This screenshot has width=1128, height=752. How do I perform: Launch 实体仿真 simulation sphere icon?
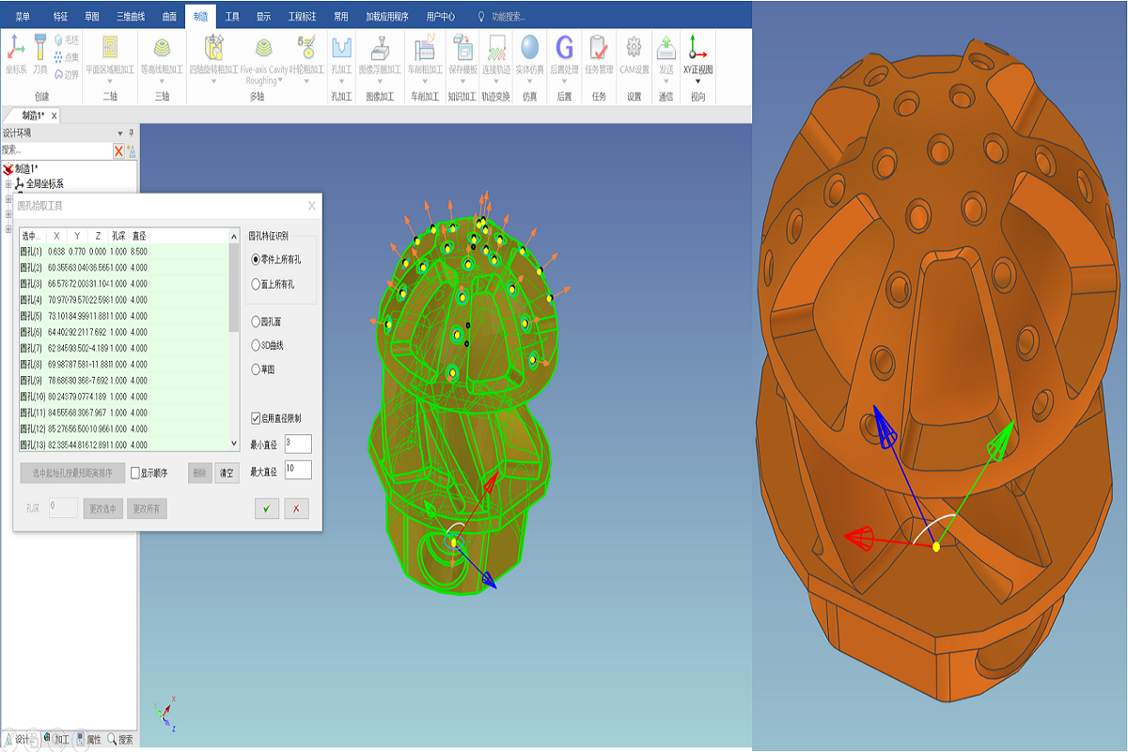click(529, 49)
